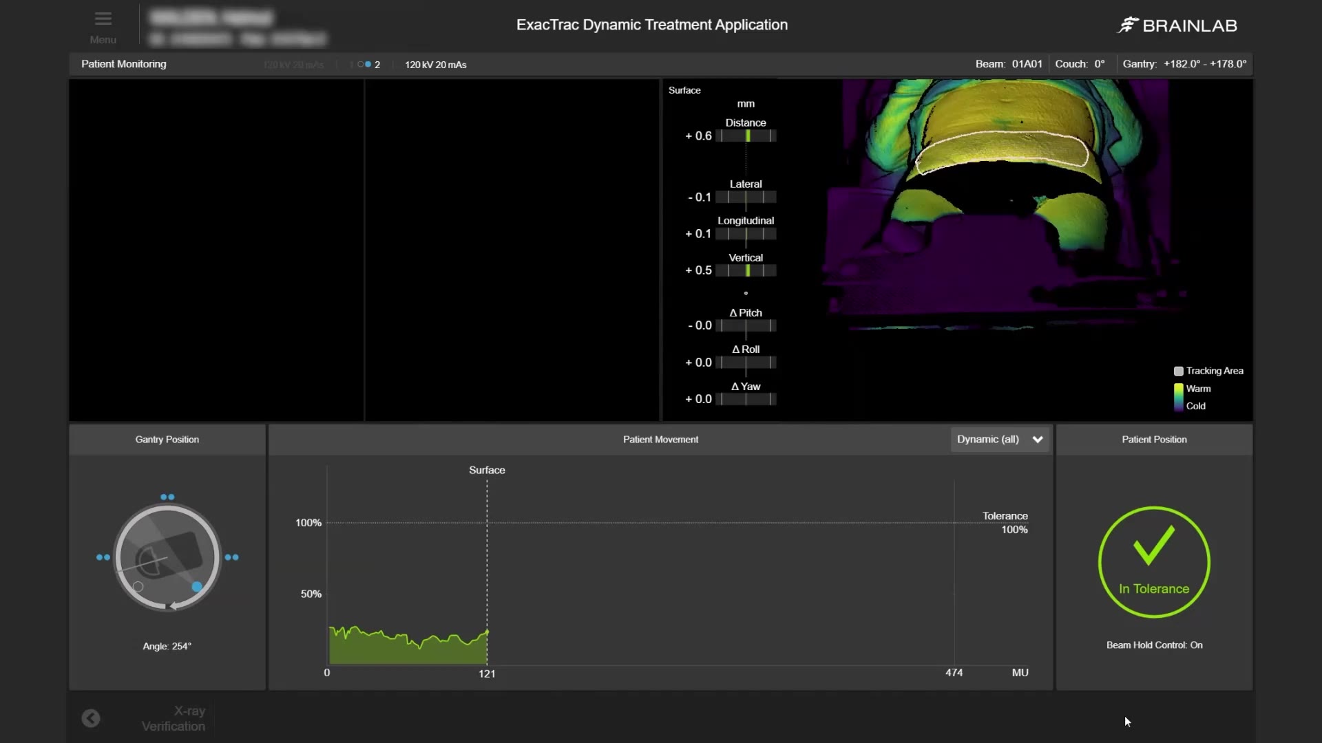Click the X-ray dots above gantry dial

click(167, 497)
